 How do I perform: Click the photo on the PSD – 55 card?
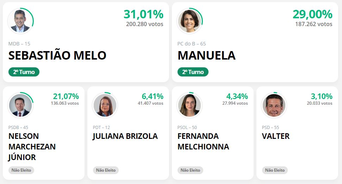[274, 105]
